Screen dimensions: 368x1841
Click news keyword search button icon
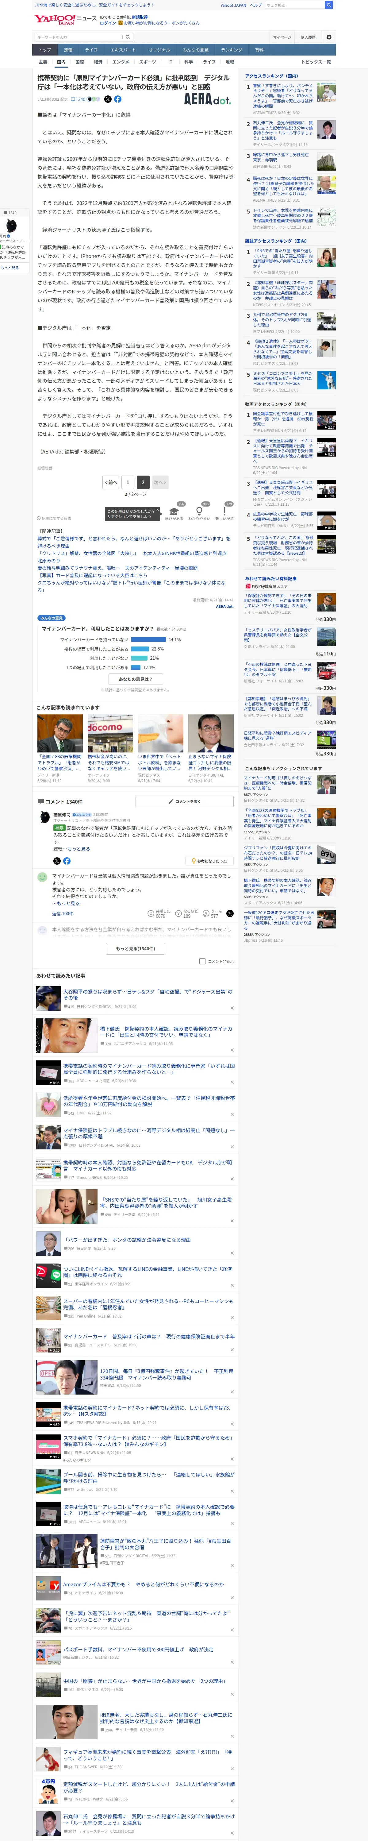point(128,37)
